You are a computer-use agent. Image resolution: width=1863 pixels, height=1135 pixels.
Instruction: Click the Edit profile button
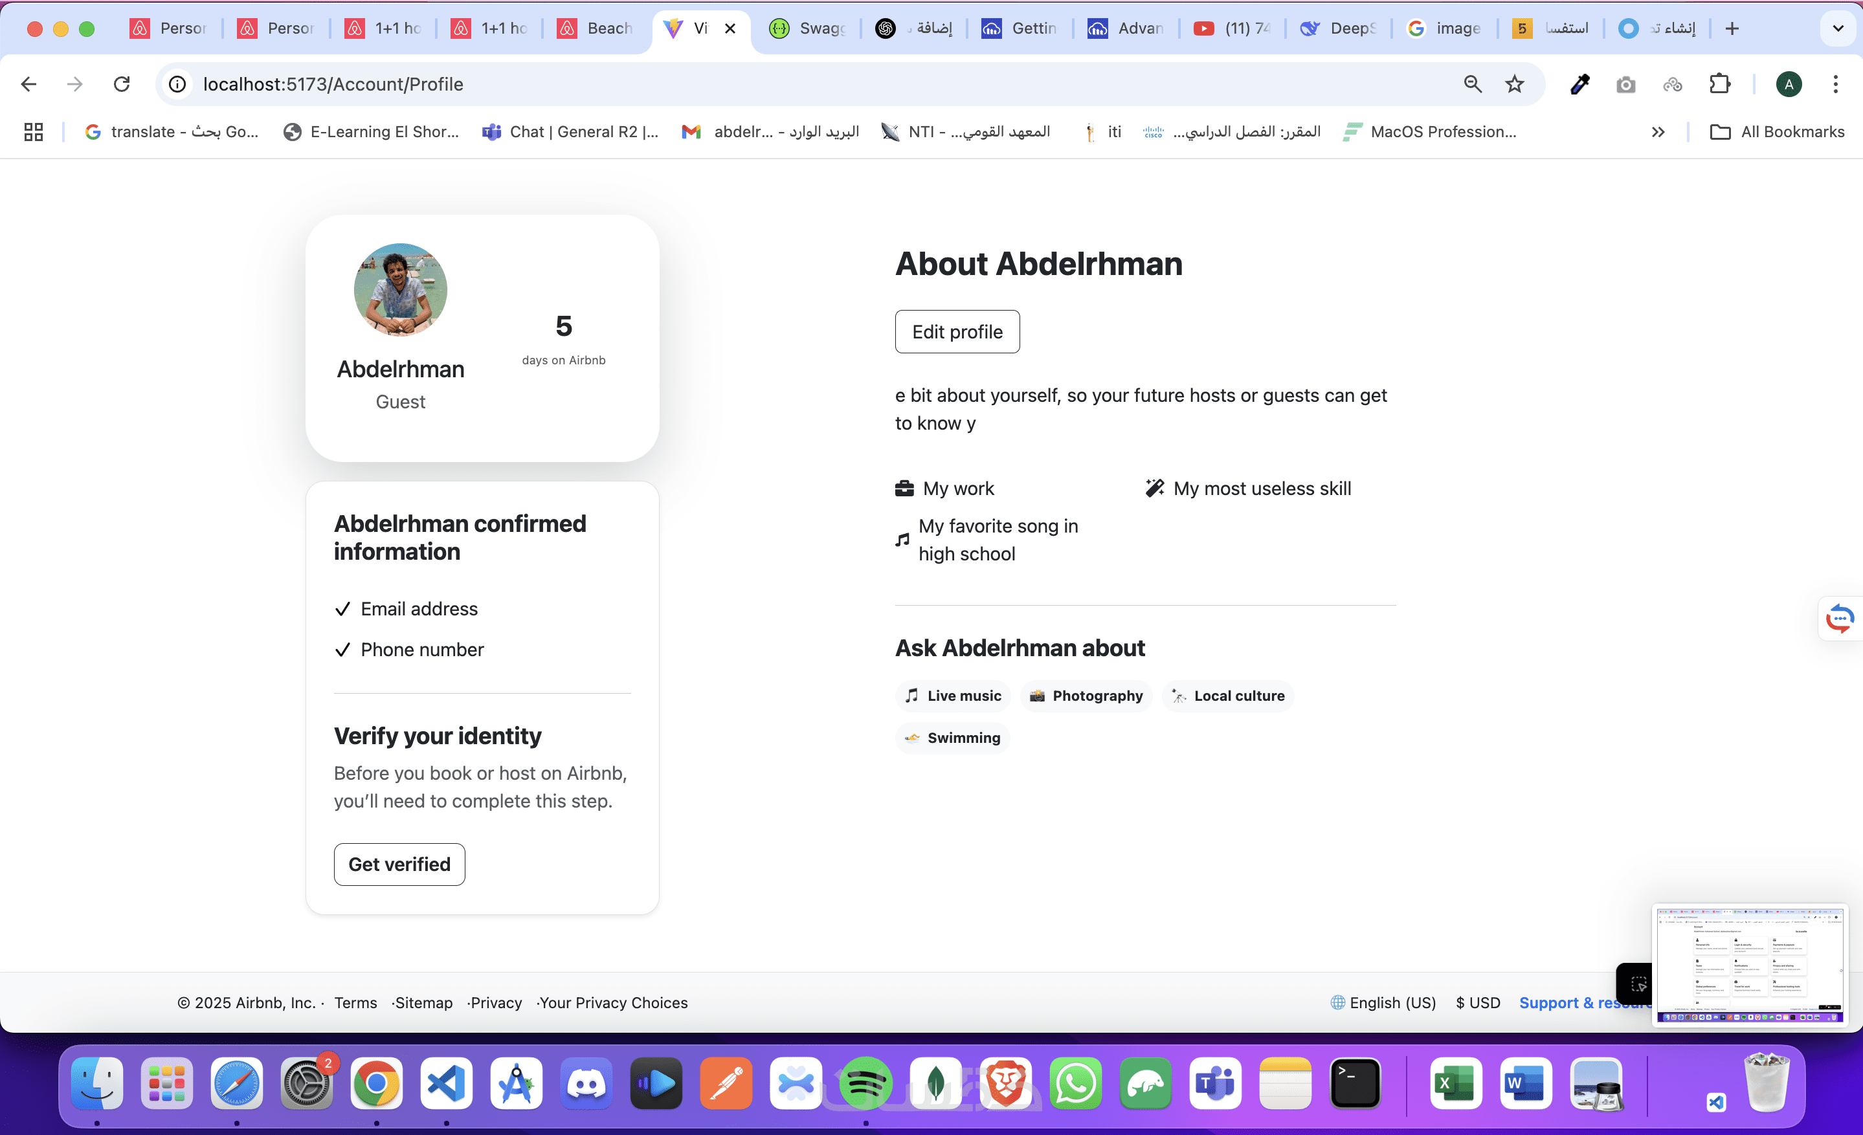pyautogui.click(x=957, y=332)
